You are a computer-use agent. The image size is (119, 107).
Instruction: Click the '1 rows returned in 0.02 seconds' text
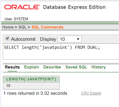(35, 93)
